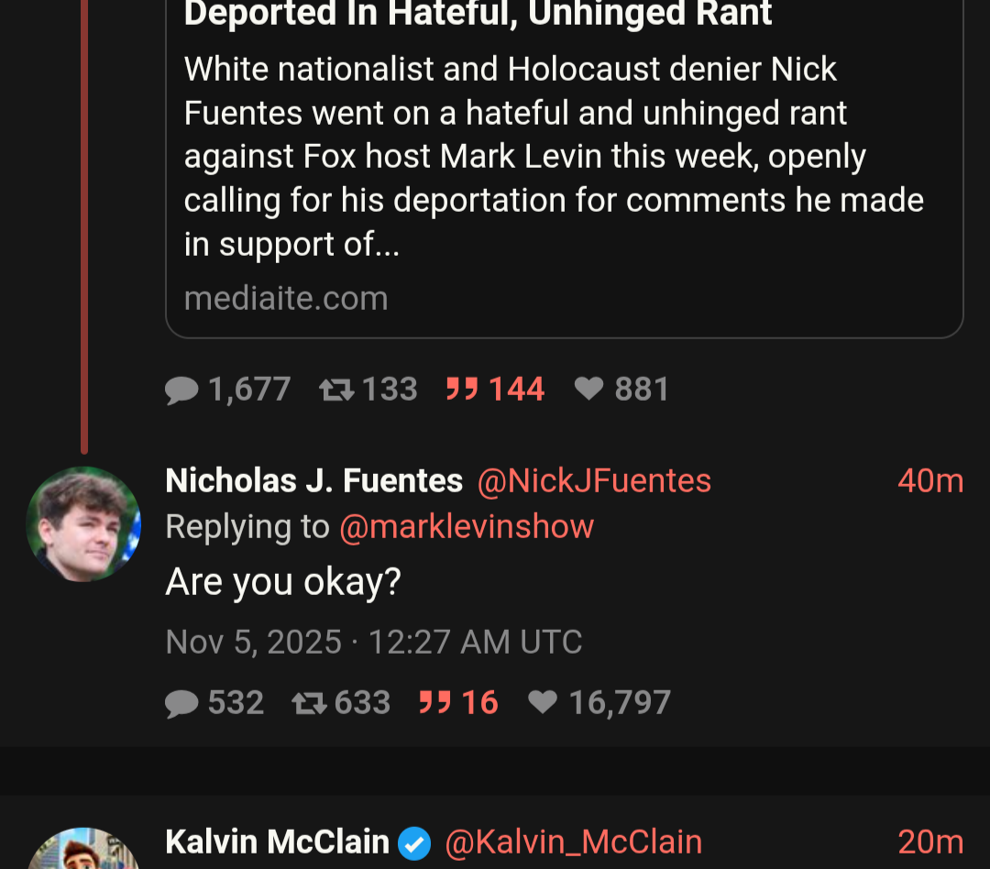Screen dimensions: 990x869
Task: Click the heart icon with 16,797 likes
Action: point(543,703)
